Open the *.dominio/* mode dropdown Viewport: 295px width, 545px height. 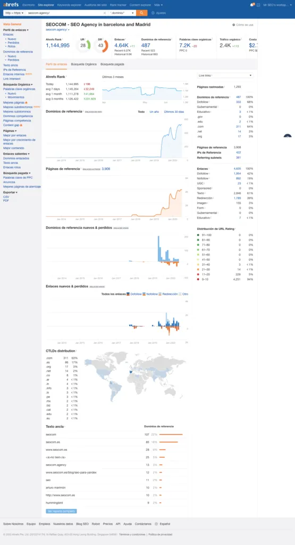122,13
